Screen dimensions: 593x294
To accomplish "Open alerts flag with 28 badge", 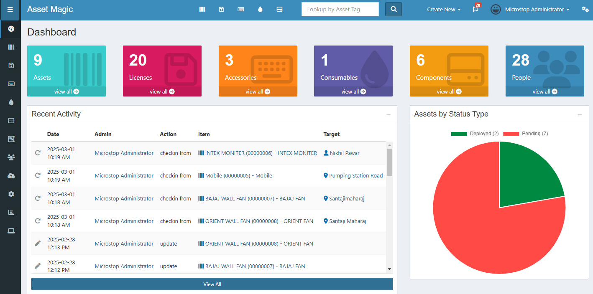I will tap(476, 9).
